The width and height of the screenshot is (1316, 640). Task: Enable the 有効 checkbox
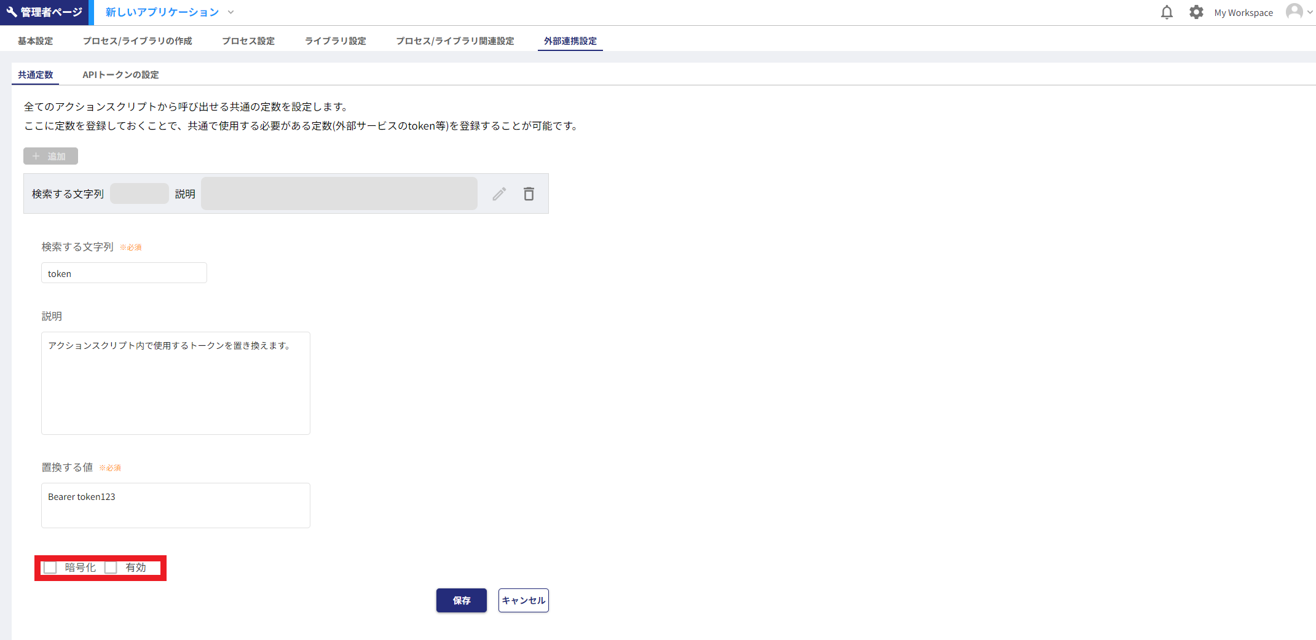coord(111,568)
